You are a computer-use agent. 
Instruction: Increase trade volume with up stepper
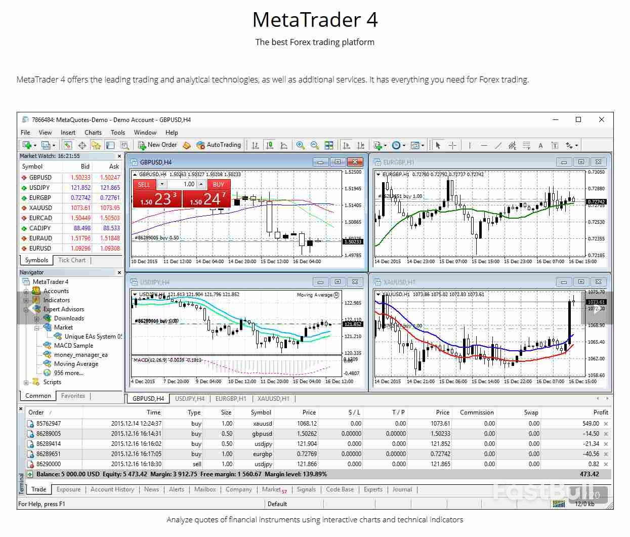click(x=201, y=184)
